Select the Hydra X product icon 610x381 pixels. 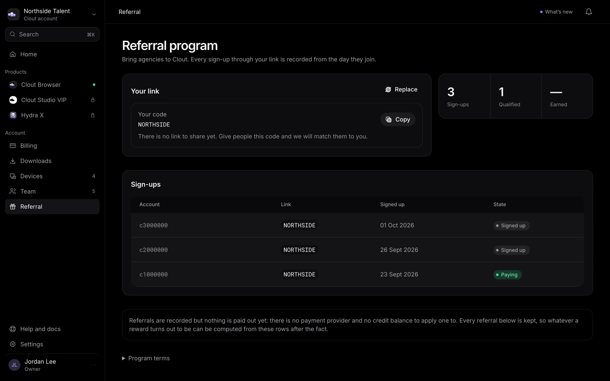pyautogui.click(x=13, y=115)
